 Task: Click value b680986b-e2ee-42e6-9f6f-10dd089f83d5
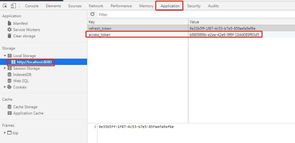coord(224,34)
